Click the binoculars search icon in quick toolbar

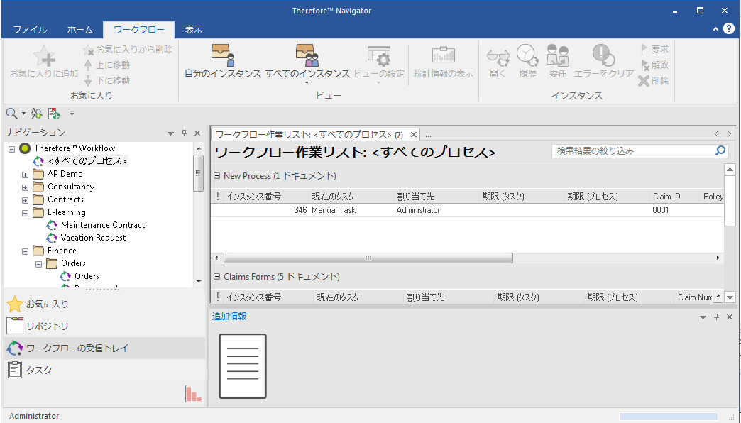36,113
